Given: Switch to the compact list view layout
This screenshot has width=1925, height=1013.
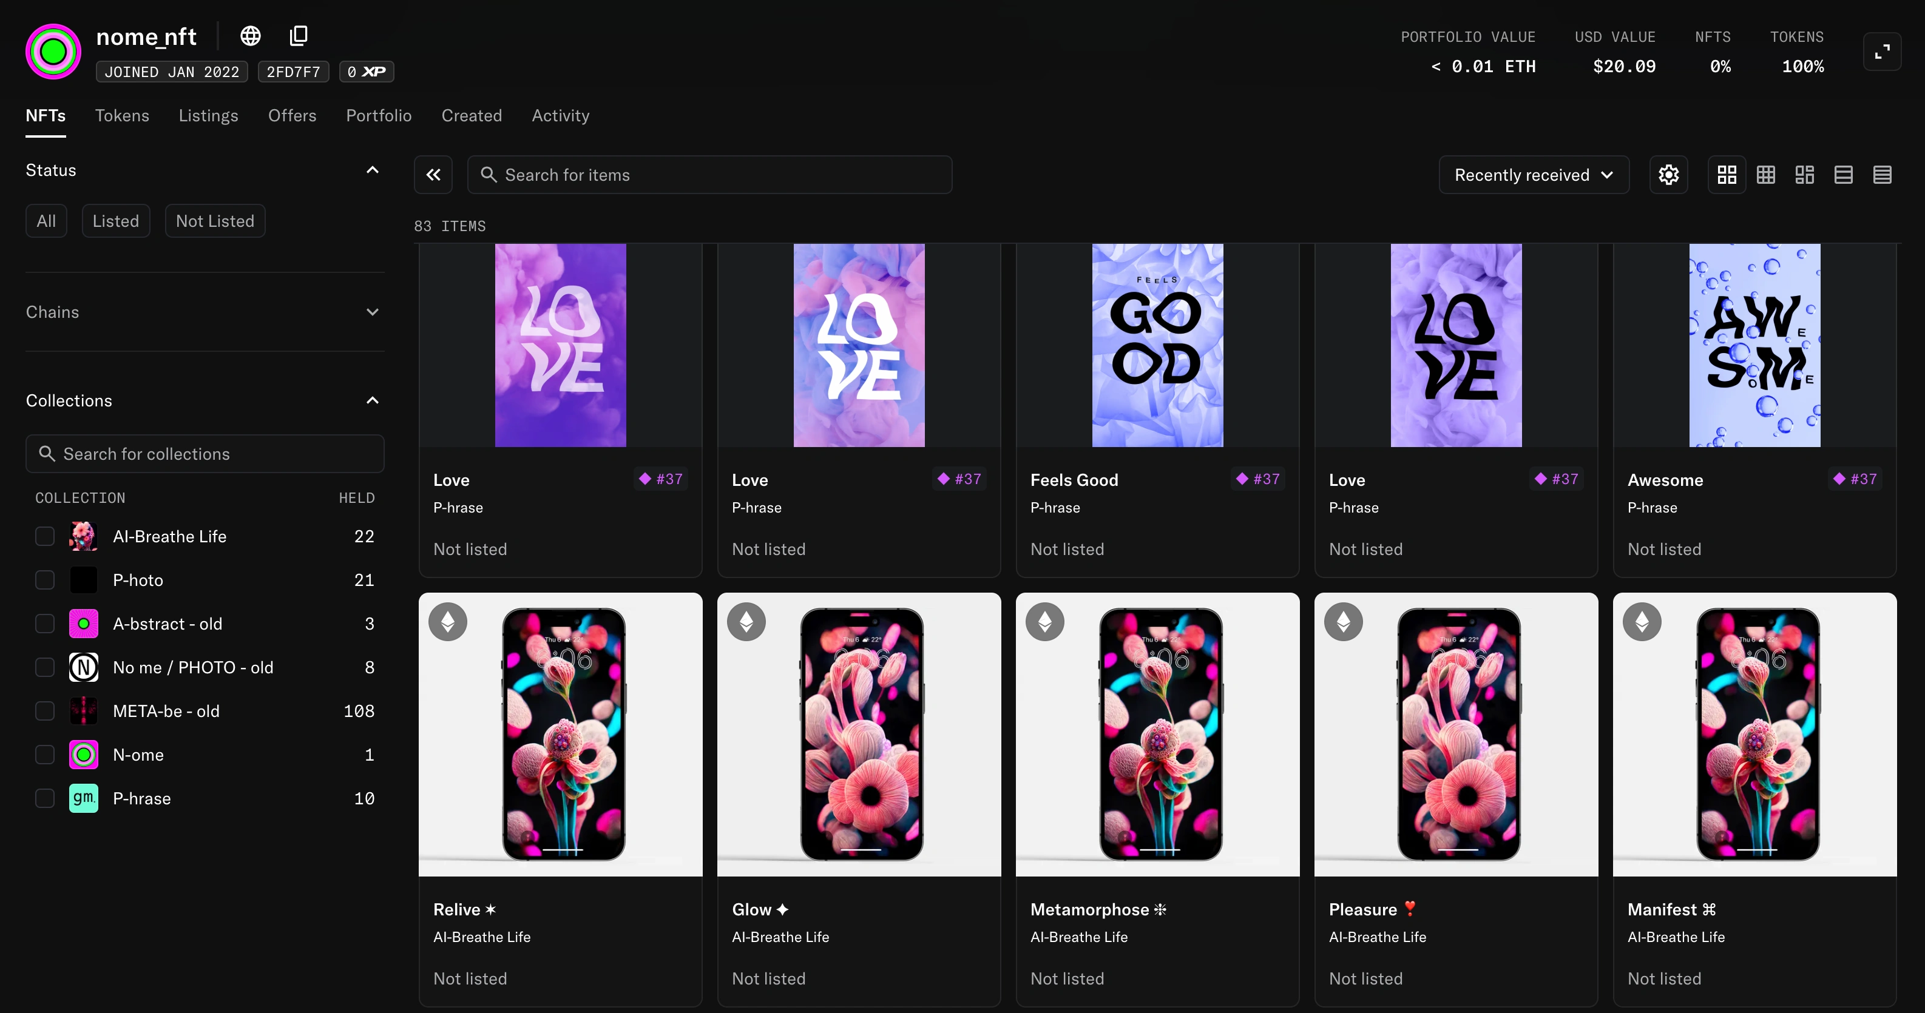Looking at the screenshot, I should pyautogui.click(x=1883, y=174).
